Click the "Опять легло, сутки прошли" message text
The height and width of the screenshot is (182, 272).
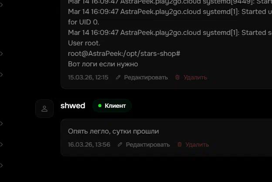point(113,131)
